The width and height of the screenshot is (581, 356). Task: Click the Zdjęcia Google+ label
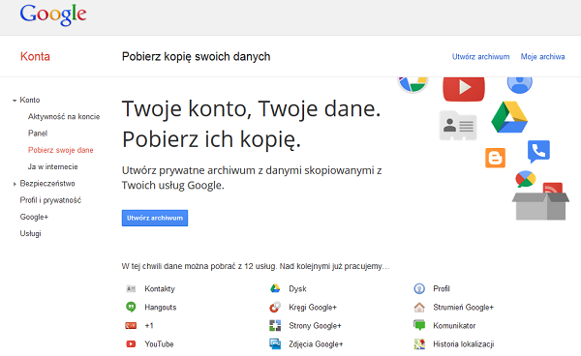[316, 344]
